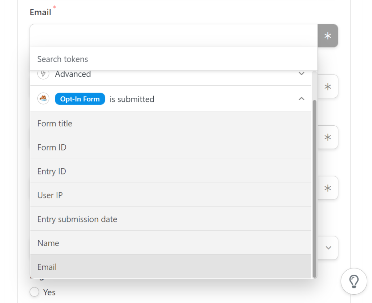Click the token list scrollbar thumb
372x303 pixels.
point(314,189)
